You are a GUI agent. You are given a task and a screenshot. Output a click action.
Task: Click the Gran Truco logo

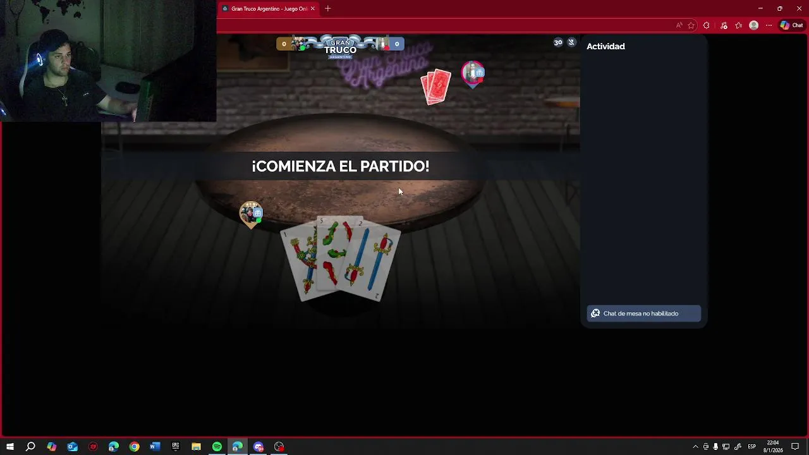click(340, 47)
